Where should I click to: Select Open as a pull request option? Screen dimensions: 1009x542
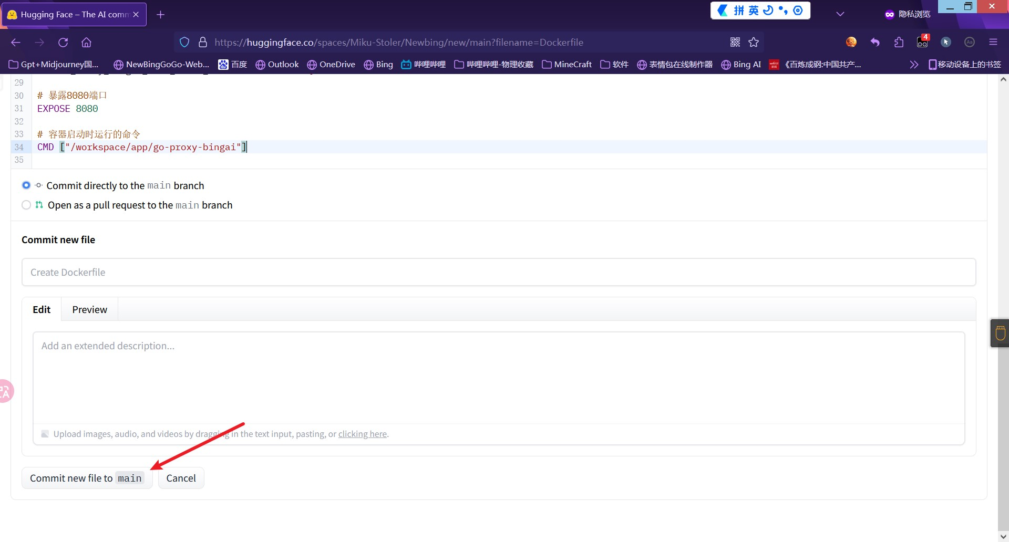(26, 205)
